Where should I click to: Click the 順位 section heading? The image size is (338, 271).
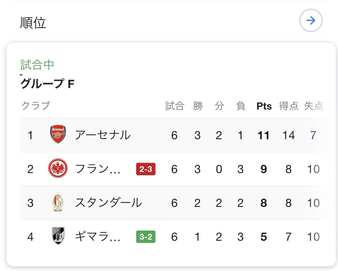point(33,23)
